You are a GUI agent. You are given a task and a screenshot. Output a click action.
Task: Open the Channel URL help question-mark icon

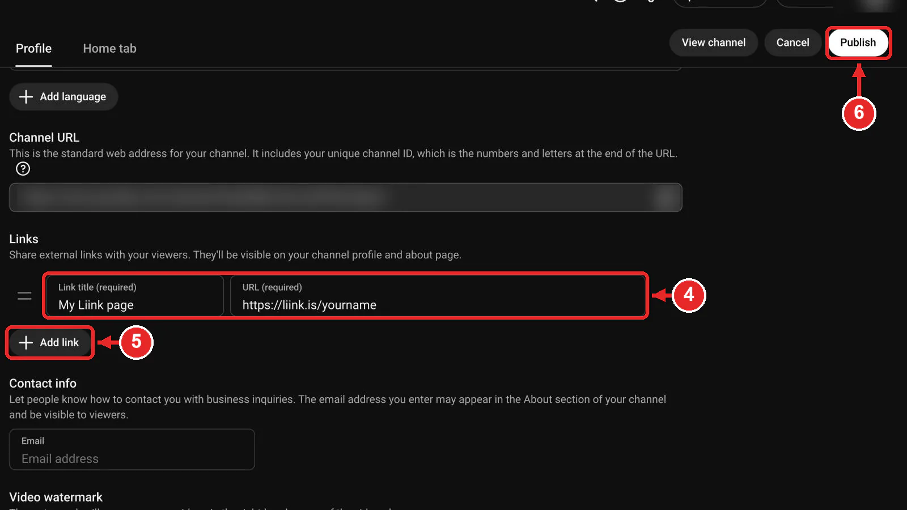(23, 169)
